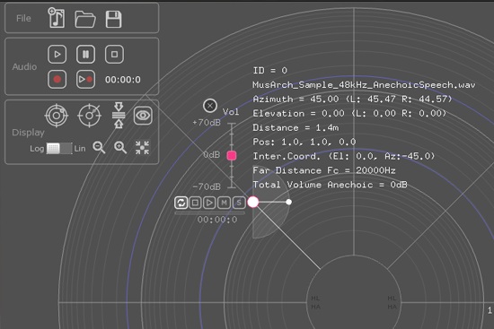This screenshot has height=329, width=494.
Task: Click the Far Distance Fc = 20000Hz text
Action: click(x=324, y=170)
